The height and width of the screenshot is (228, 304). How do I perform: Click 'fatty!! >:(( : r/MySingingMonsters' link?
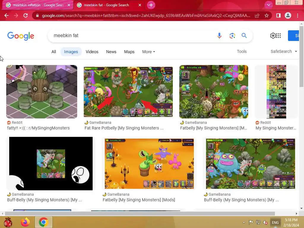pyautogui.click(x=38, y=128)
